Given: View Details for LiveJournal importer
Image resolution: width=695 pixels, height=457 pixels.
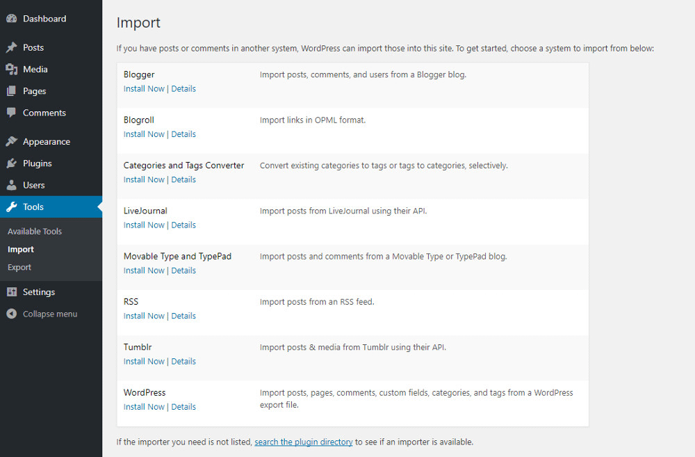Looking at the screenshot, I should [183, 225].
